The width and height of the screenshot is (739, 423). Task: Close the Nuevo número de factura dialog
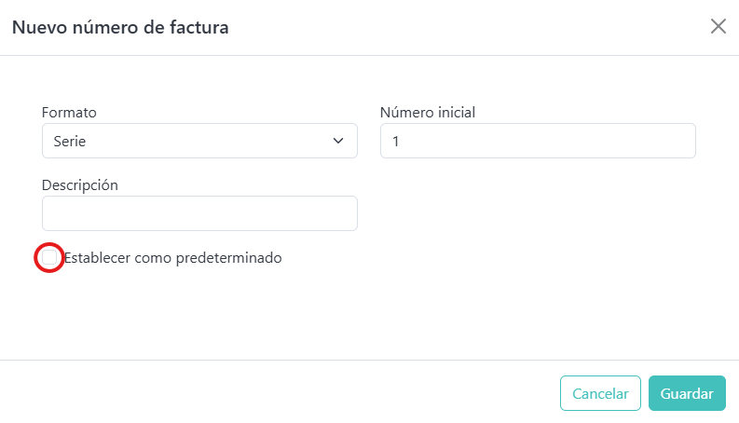pos(718,26)
